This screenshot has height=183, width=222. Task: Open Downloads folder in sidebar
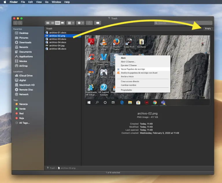[x=25, y=42]
